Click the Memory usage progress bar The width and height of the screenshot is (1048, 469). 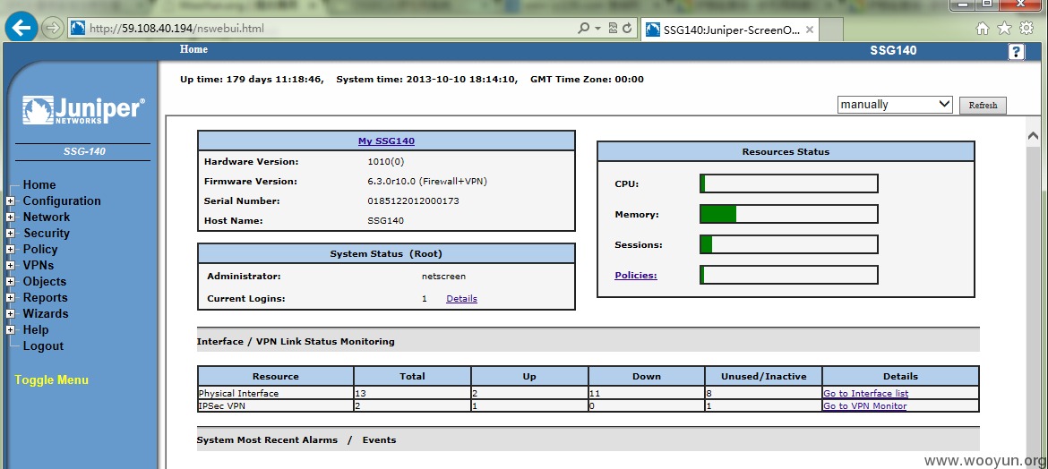788,214
